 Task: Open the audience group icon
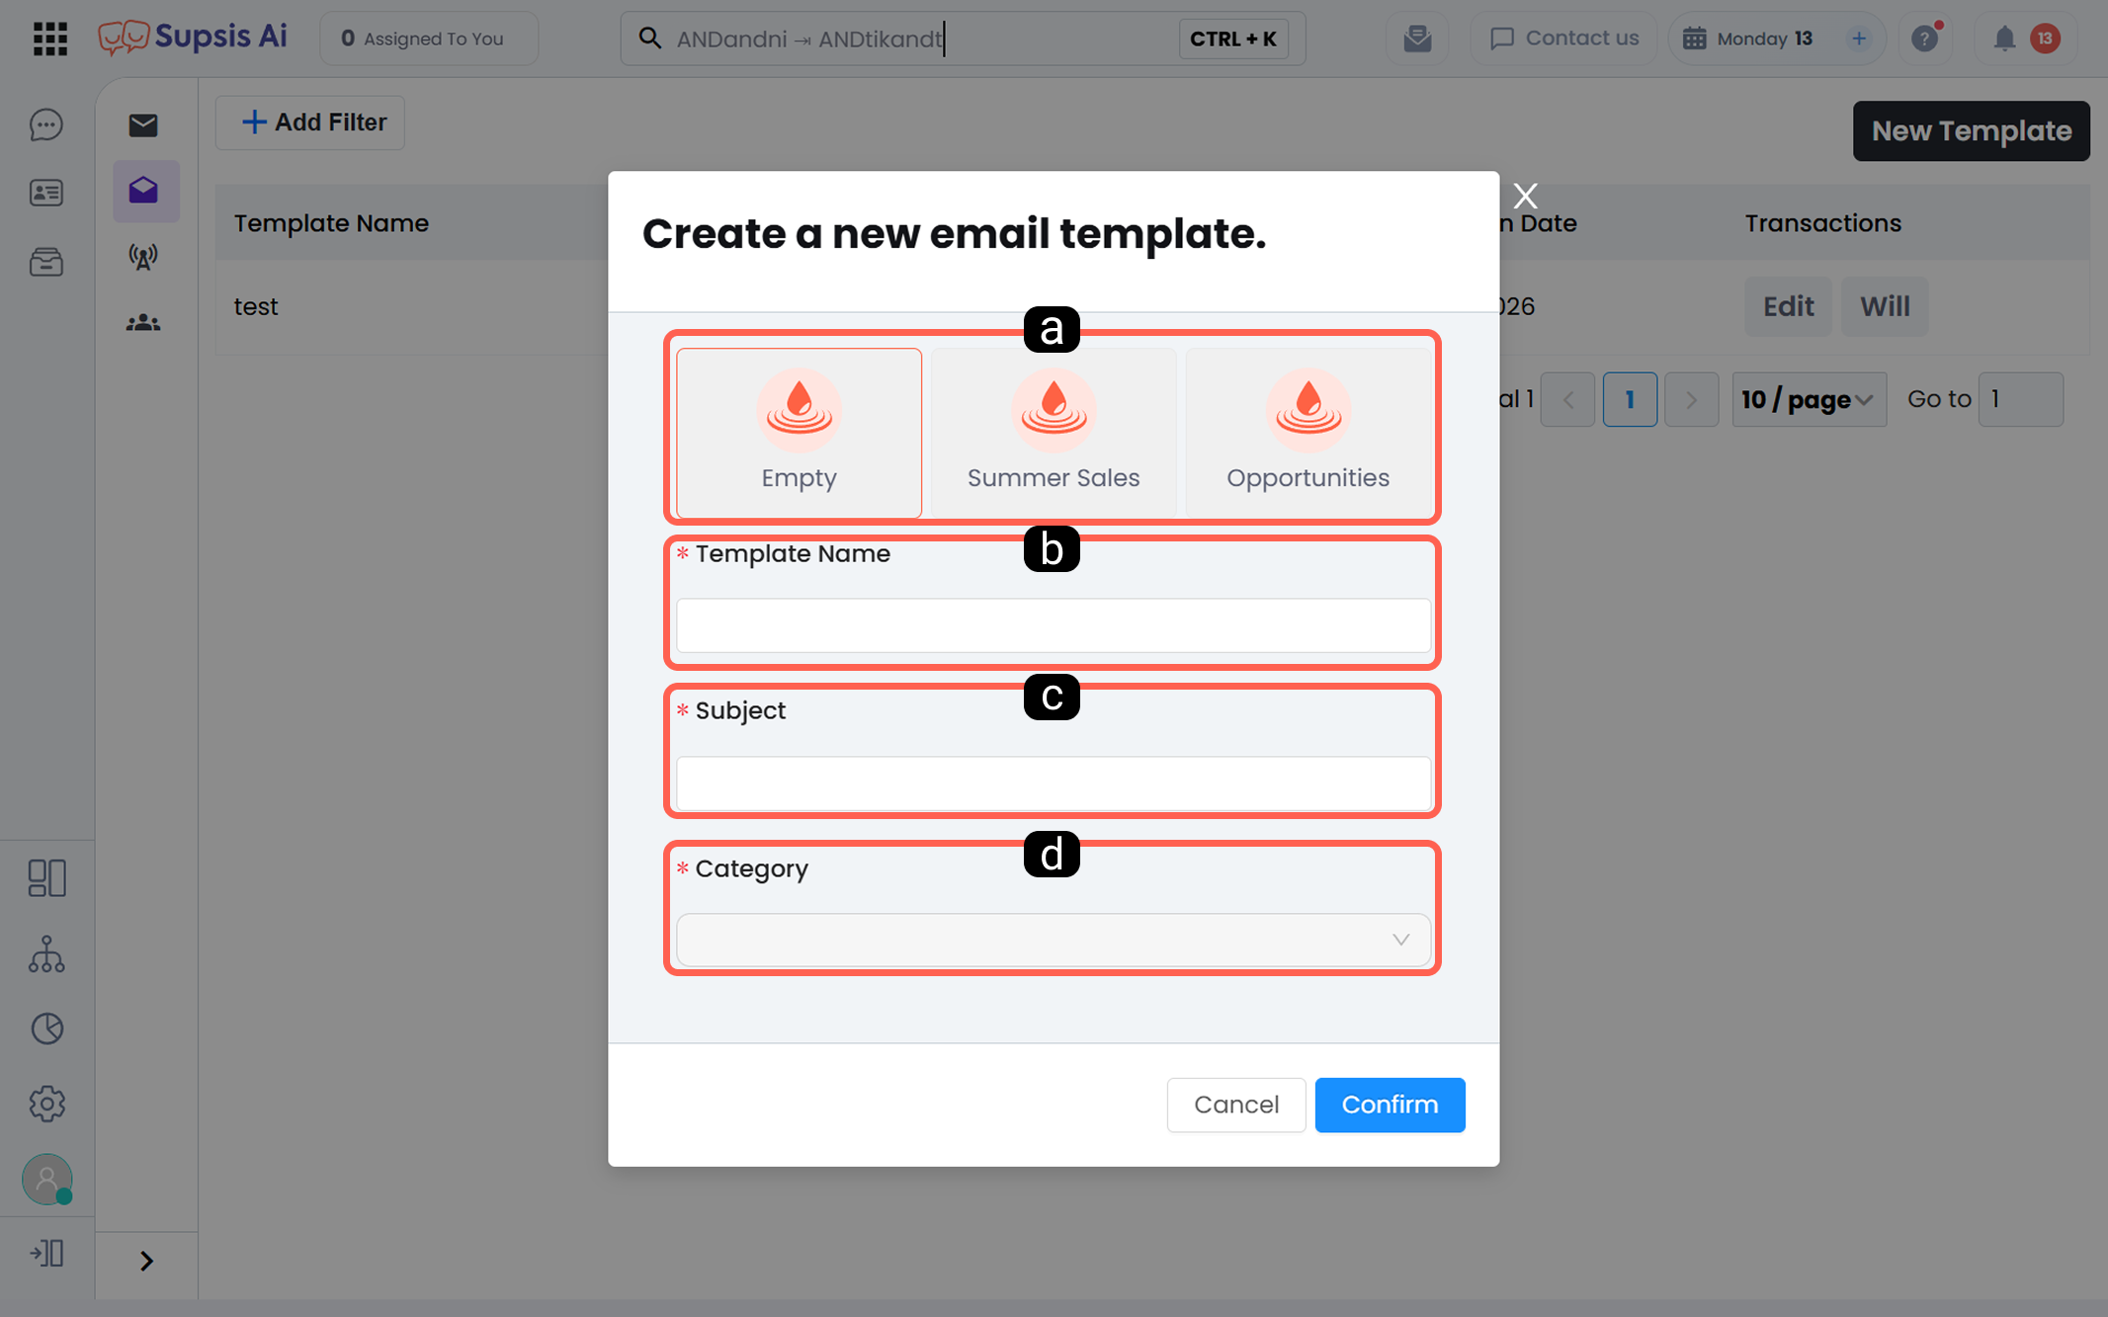coord(143,323)
